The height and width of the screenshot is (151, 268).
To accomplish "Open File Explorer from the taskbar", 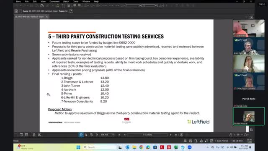I will (134, 147).
